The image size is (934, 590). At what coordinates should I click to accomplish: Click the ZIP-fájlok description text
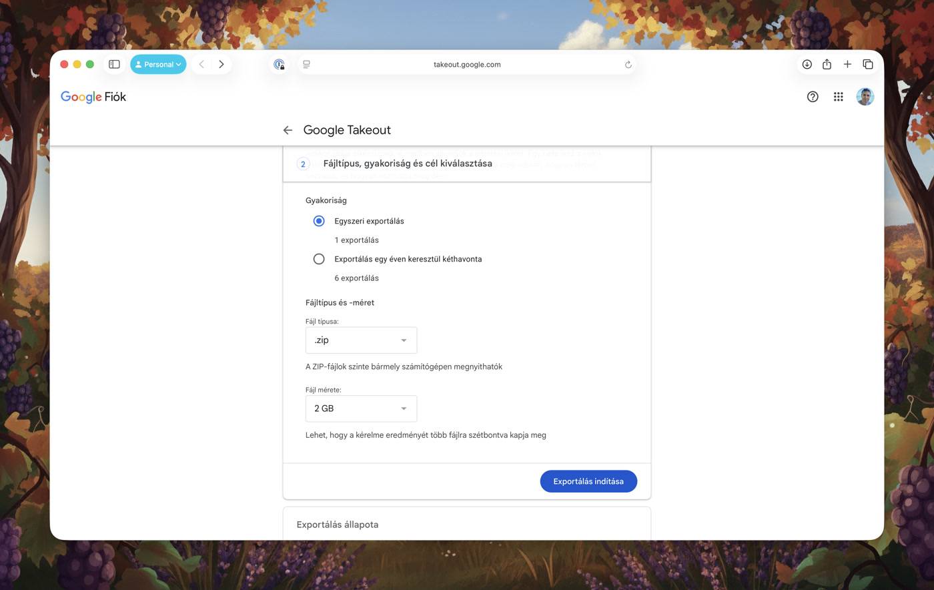[x=404, y=366]
